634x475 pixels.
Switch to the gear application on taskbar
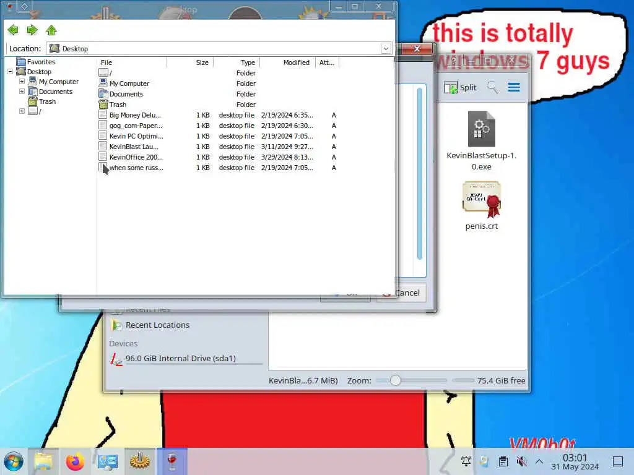(139, 461)
